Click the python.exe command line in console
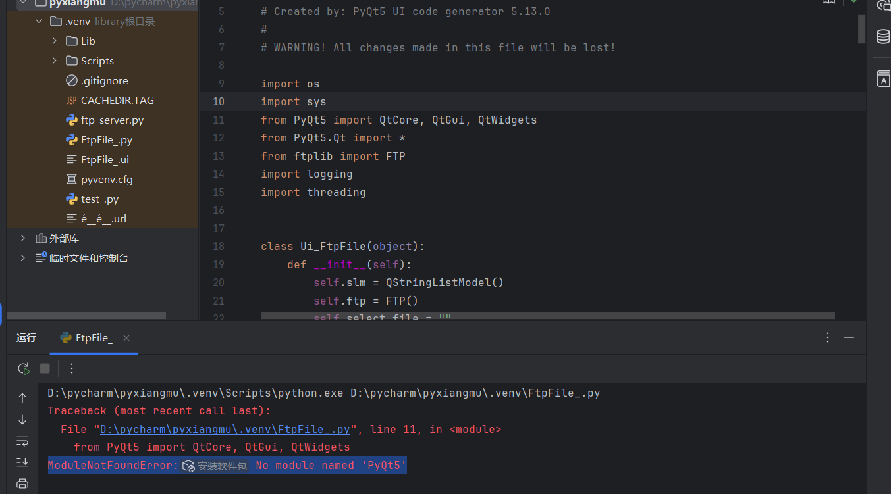The image size is (891, 494). (x=324, y=393)
